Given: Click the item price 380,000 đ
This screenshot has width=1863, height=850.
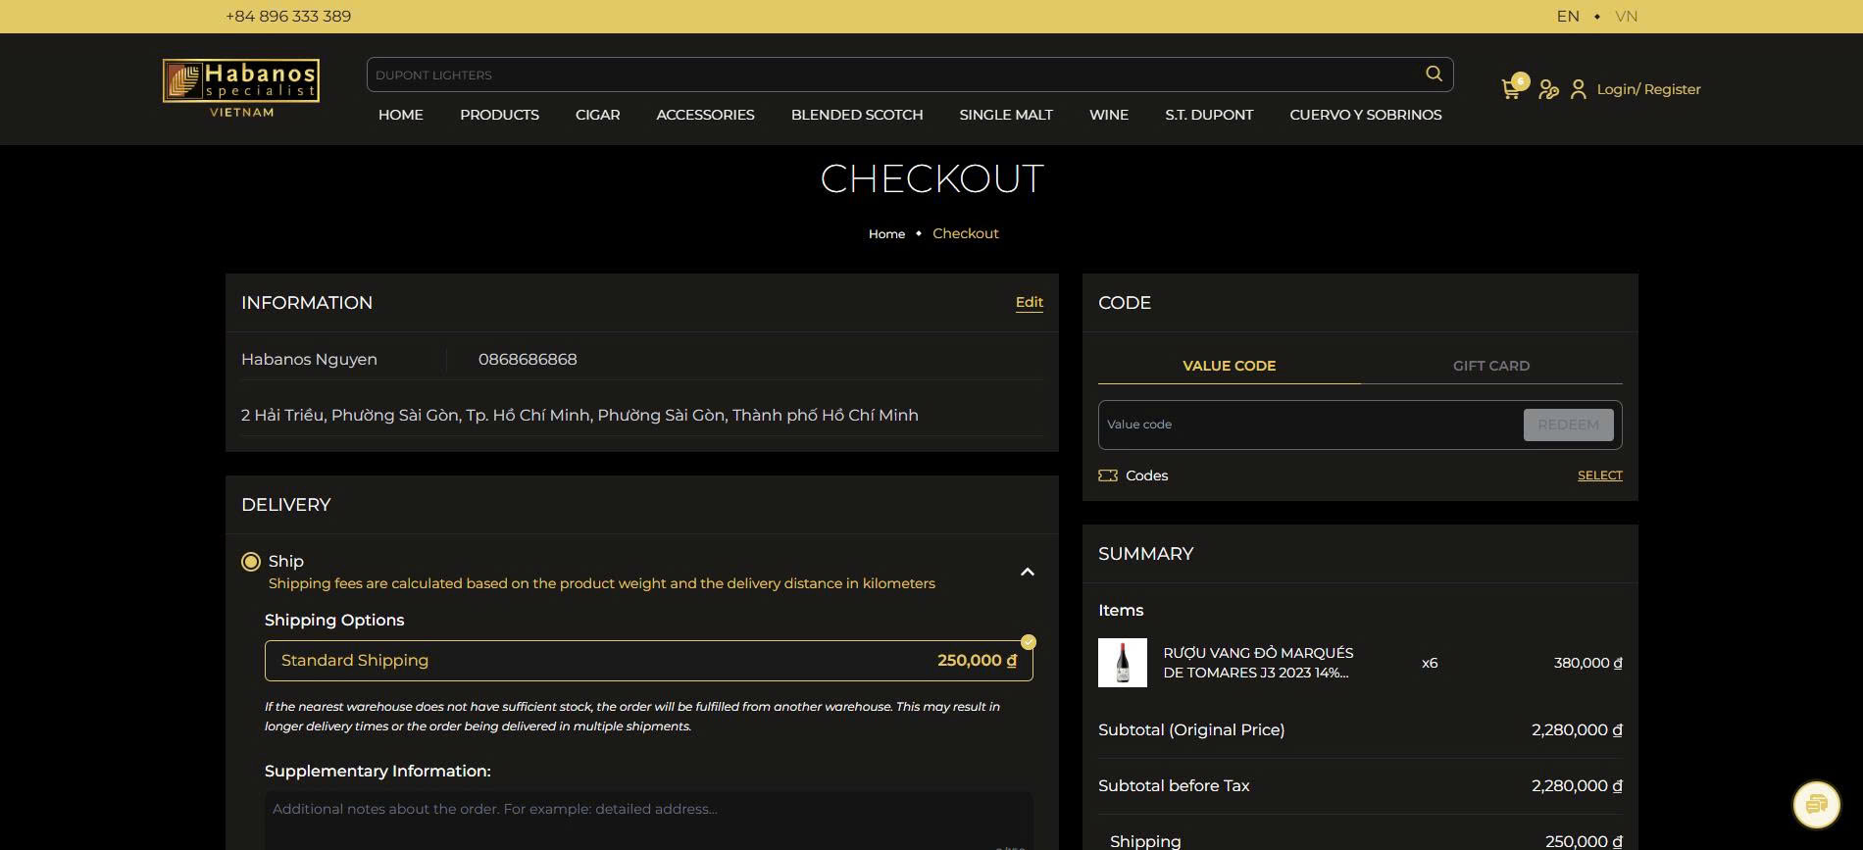Looking at the screenshot, I should [1588, 663].
